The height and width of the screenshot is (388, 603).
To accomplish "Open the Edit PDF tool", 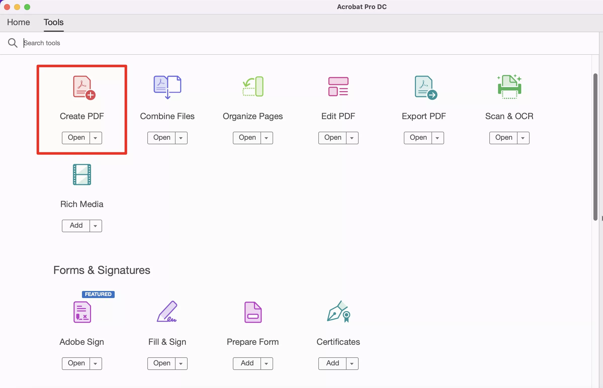I will 333,137.
